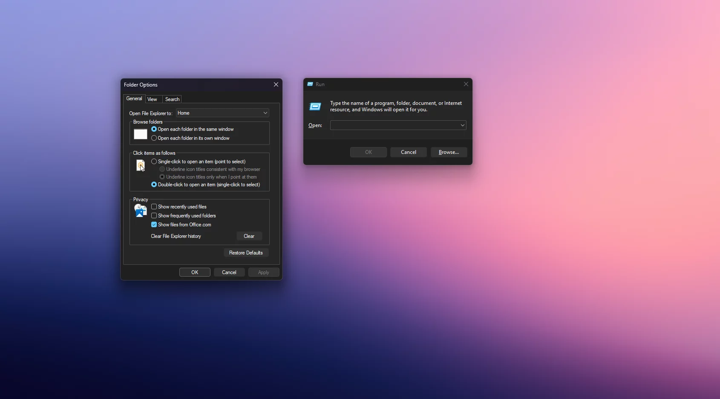Screen dimensions: 720x399
Task: Click Browse... in the Run dialog
Action: pos(449,152)
